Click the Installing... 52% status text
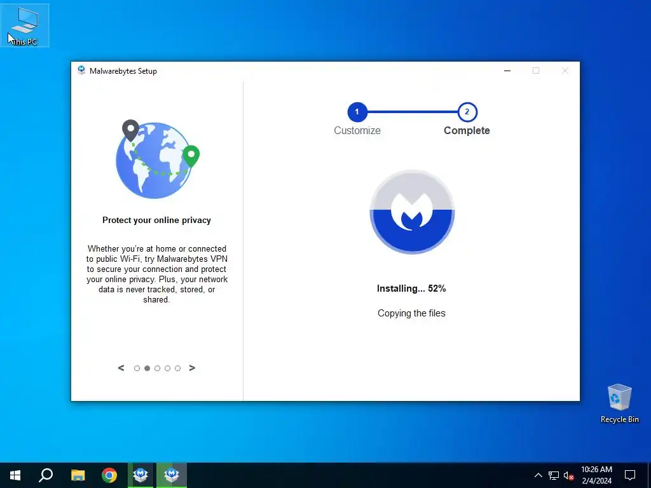 (x=411, y=288)
